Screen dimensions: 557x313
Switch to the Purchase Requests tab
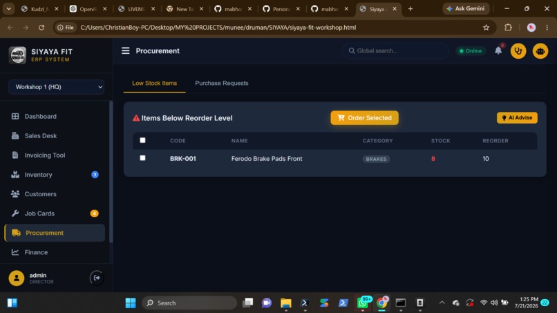click(x=222, y=83)
